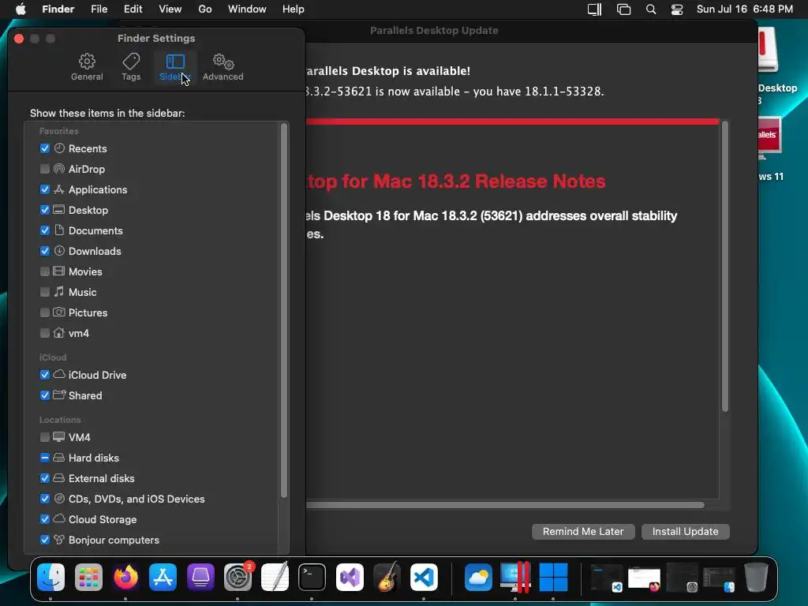Select the Sidebar tab

174,67
